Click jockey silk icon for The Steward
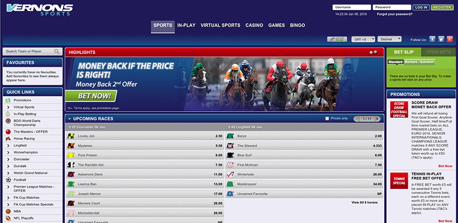Image resolution: width=458 pixels, height=223 pixels. 231,146
